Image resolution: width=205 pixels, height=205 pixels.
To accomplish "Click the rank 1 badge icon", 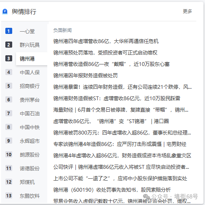I will tap(9, 31).
